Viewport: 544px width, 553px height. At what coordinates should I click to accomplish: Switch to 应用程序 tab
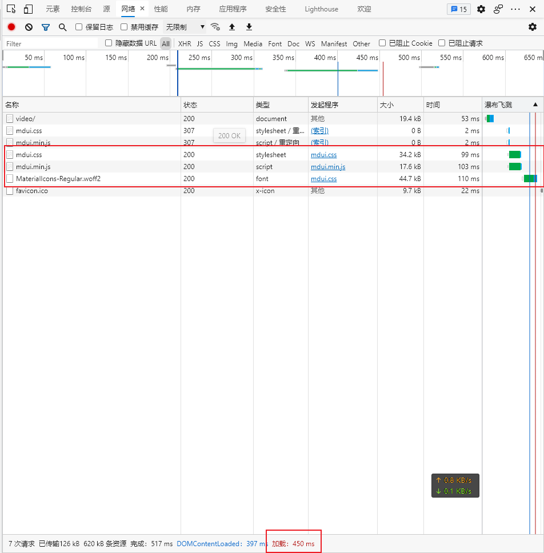point(233,9)
